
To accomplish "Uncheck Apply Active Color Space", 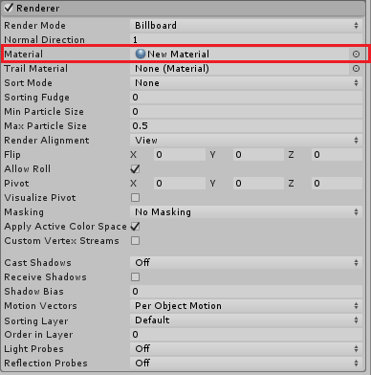I will pos(135,227).
